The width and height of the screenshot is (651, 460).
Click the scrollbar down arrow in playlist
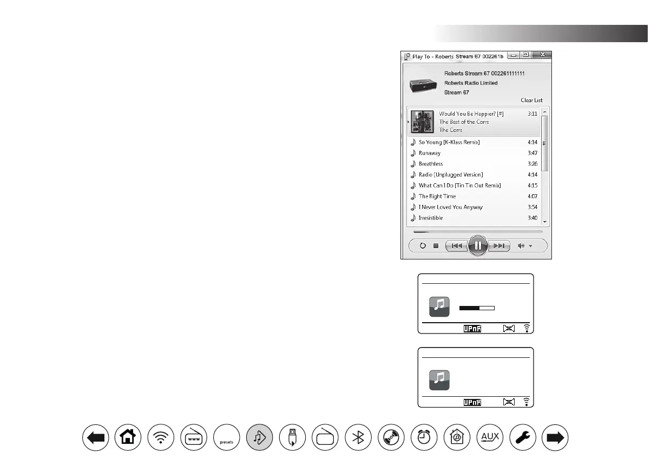[x=545, y=222]
